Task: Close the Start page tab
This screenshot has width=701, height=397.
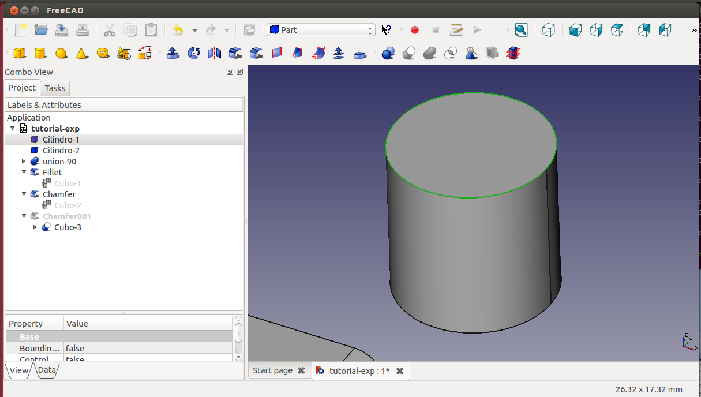Action: click(301, 371)
